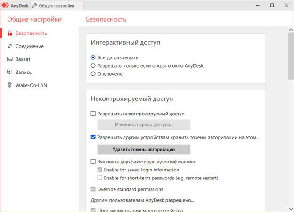The height and width of the screenshot is (212, 294).
Task: Switch to the AnyDesk main tab
Action: tap(16, 6)
